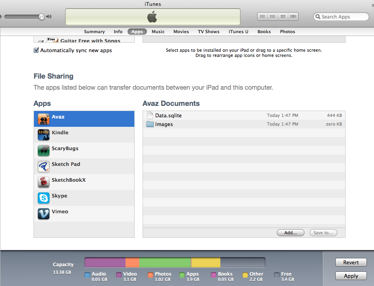Select the ScaryBugs row label
The image size is (374, 286).
65,149
